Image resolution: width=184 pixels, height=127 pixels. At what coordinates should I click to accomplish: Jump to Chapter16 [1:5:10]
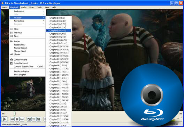[x=59, y=66]
